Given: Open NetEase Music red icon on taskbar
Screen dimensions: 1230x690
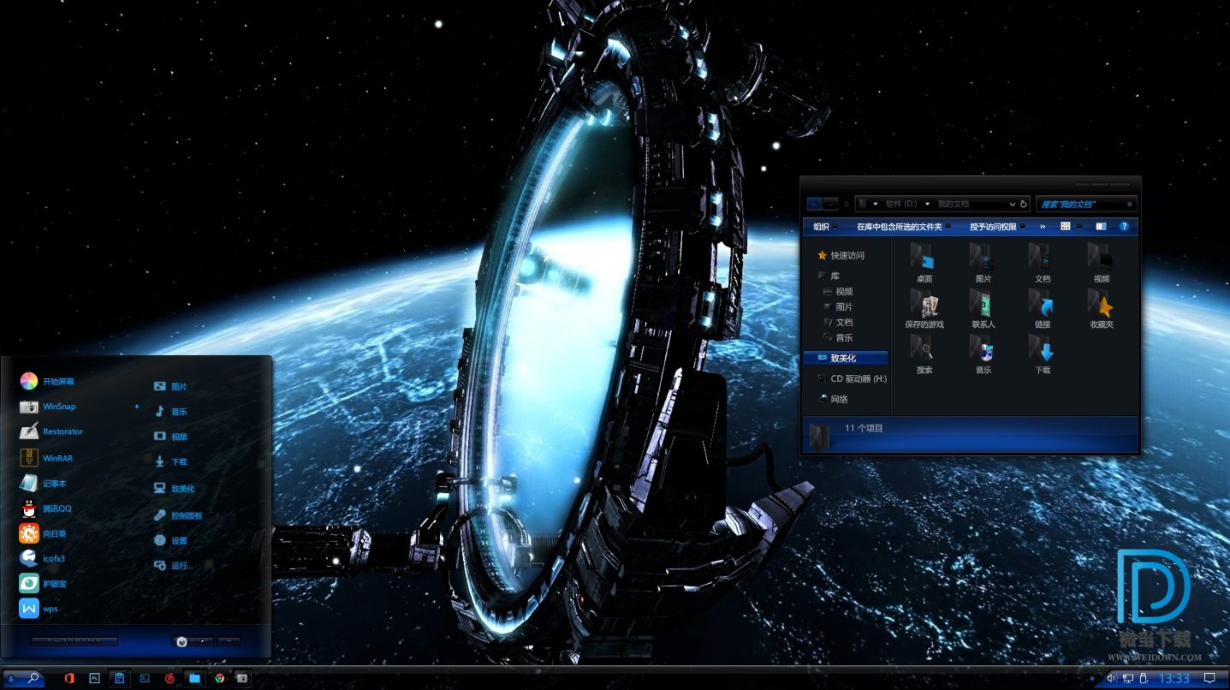Looking at the screenshot, I should [169, 678].
